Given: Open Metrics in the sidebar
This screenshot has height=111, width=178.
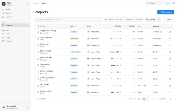Looking at the screenshot, I should coord(15,13).
